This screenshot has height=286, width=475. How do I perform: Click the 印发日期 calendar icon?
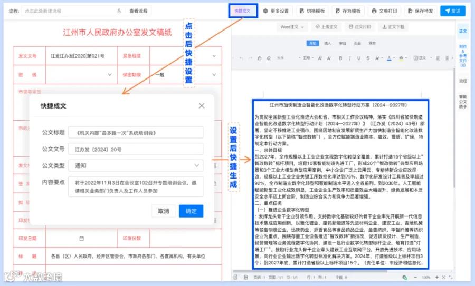click(x=81, y=239)
